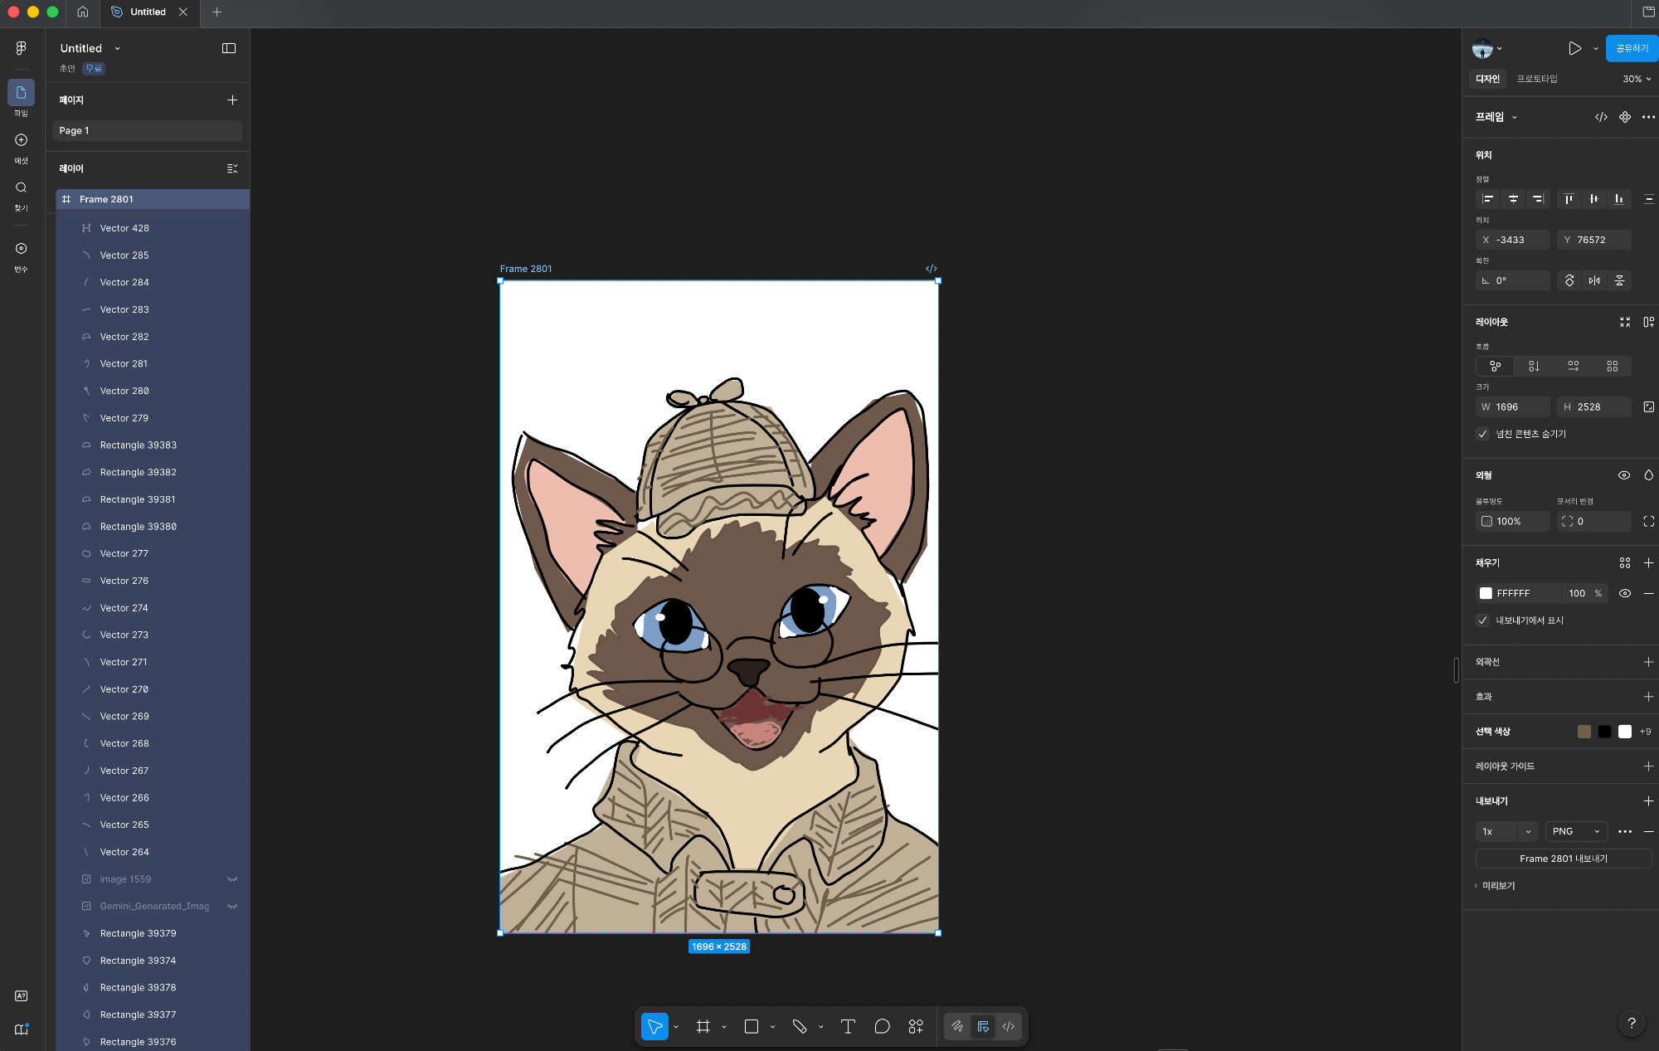The height and width of the screenshot is (1051, 1659).
Task: Toggle the show in exports checkbox
Action: click(x=1482, y=620)
